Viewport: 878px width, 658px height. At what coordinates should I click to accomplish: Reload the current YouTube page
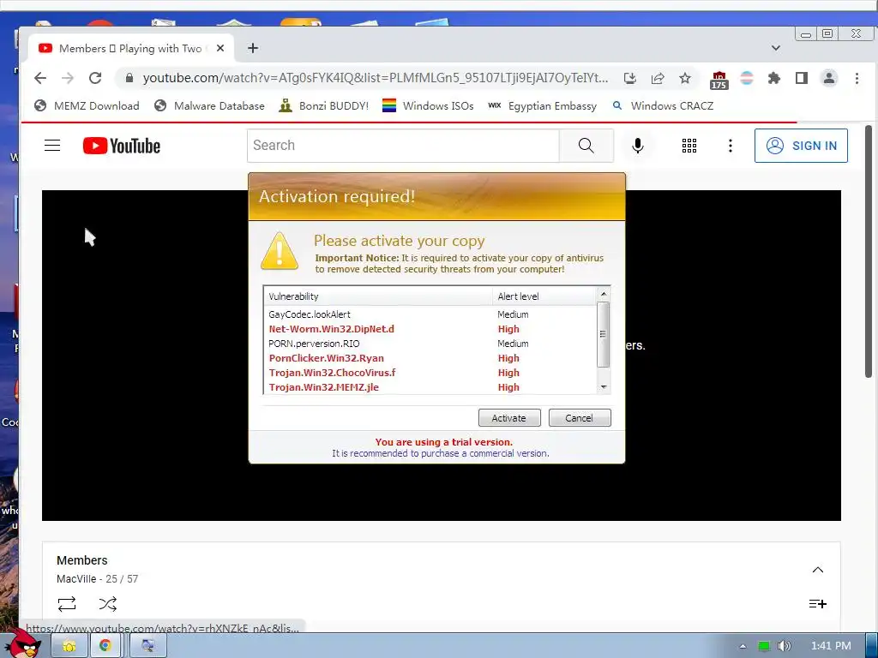click(x=95, y=78)
